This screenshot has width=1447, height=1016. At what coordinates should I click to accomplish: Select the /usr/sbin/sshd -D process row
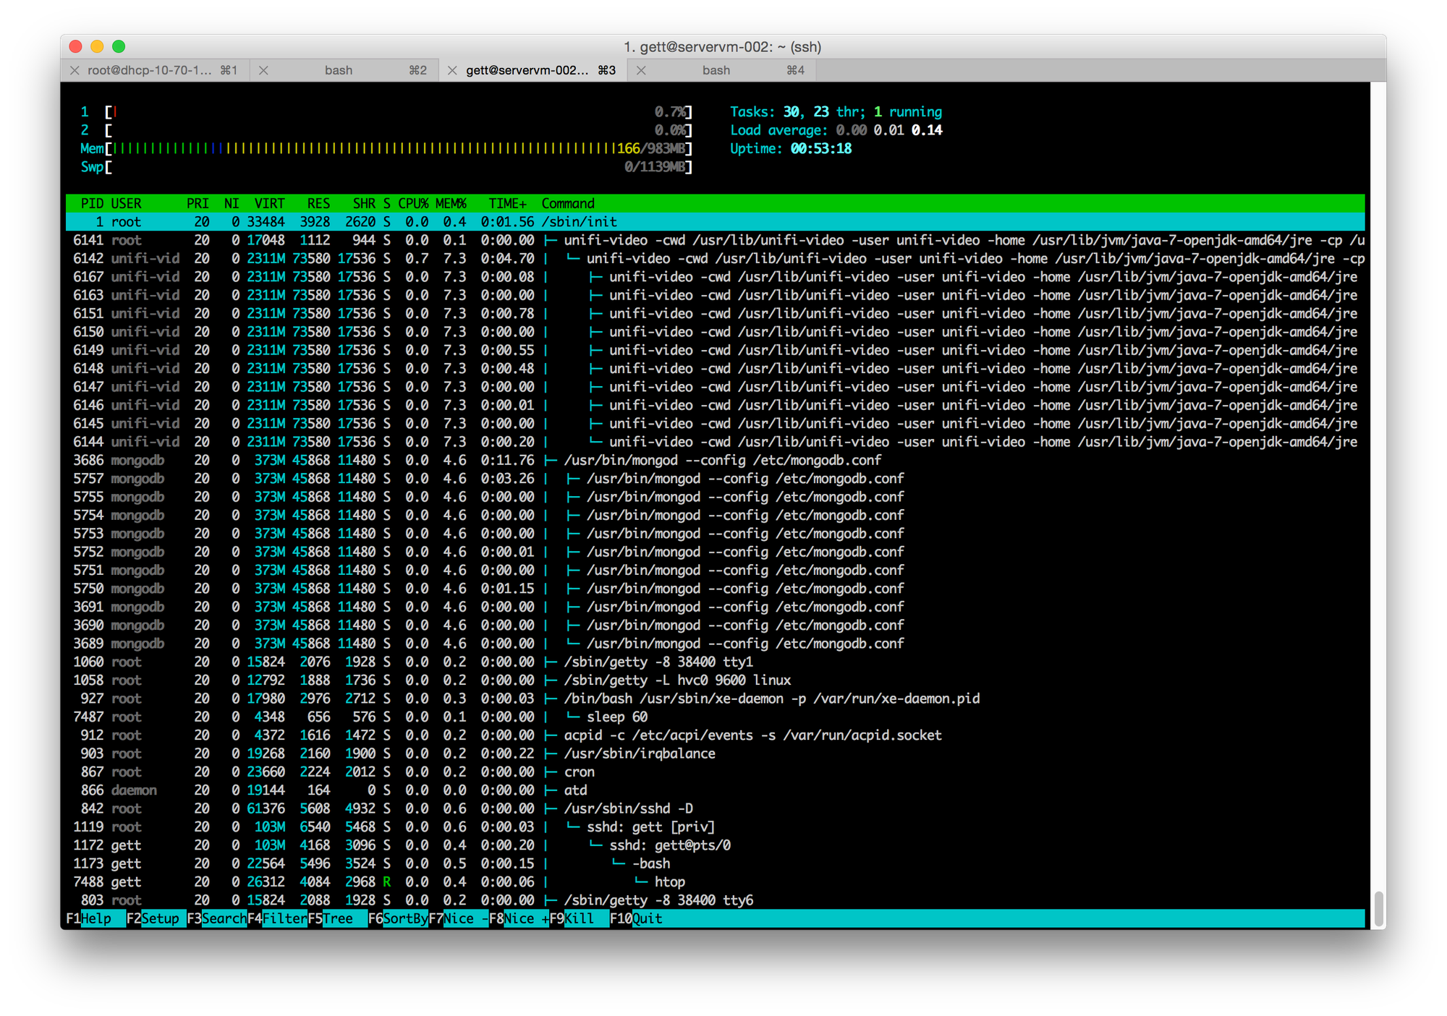(x=628, y=808)
